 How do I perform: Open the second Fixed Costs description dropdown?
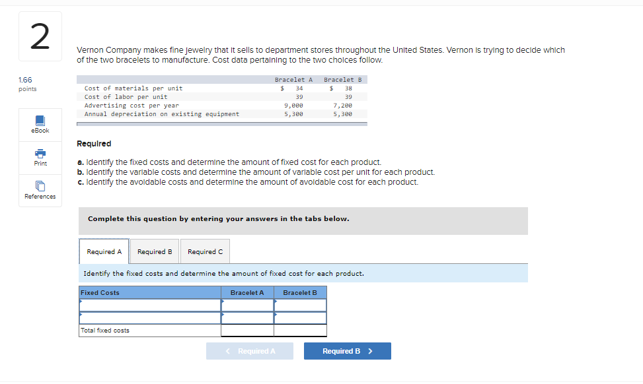pyautogui.click(x=149, y=317)
